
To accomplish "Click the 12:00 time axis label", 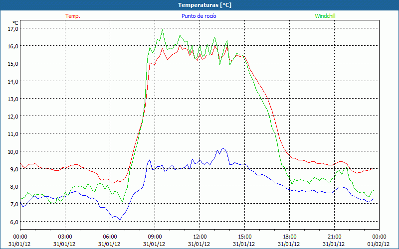I will [x=200, y=237].
